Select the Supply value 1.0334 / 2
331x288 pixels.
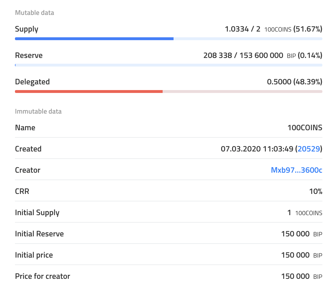pyautogui.click(x=243, y=29)
